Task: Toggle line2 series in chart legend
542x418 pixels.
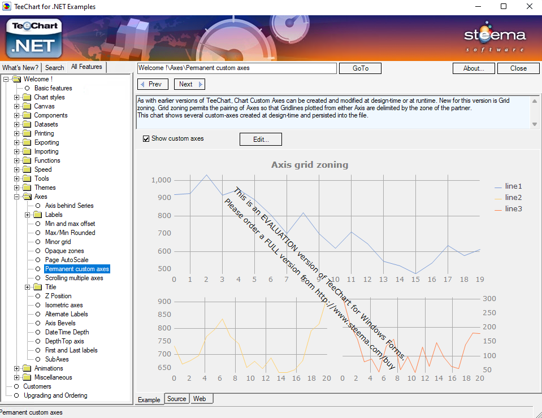Action: pyautogui.click(x=508, y=198)
